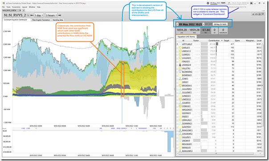Viewport: 269px width, 161px height.
Task: Open the Screenshot menu
Action: tap(16, 7)
